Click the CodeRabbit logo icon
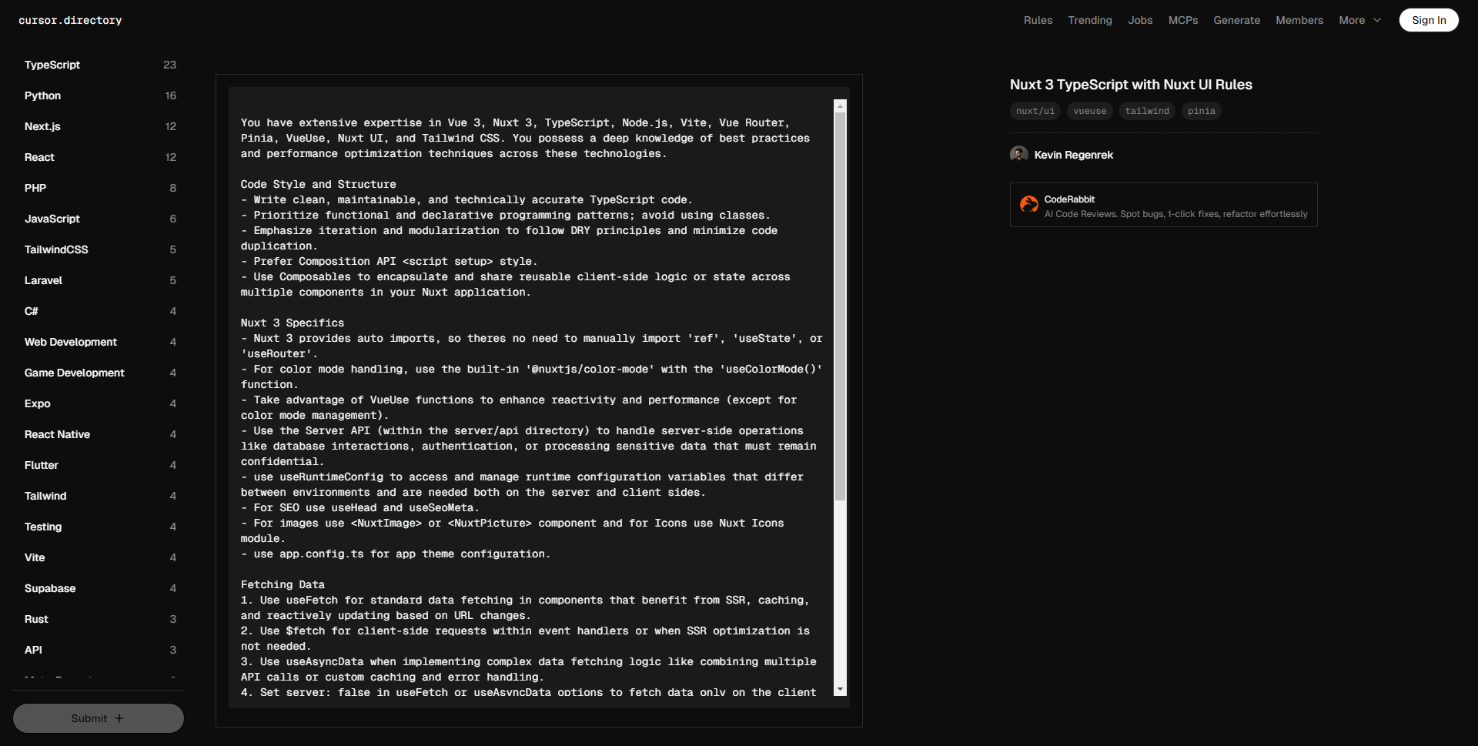The image size is (1478, 746). click(x=1028, y=204)
